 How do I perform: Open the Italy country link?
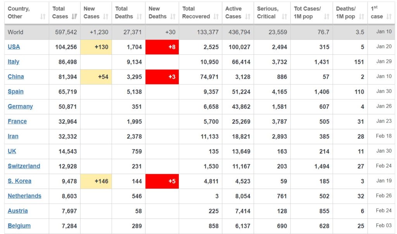(14, 62)
